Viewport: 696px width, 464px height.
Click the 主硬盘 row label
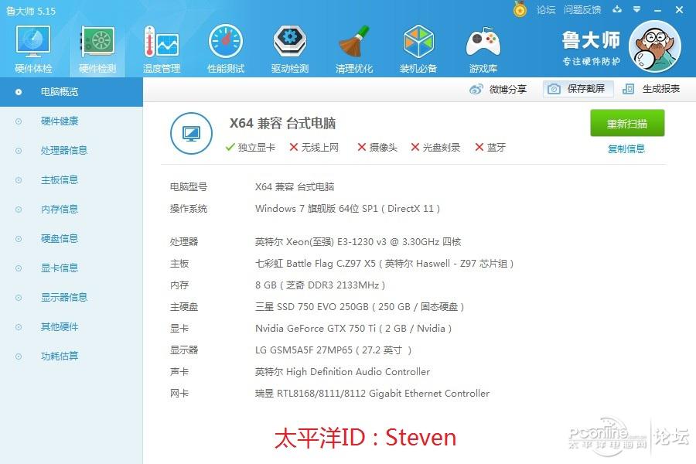coord(184,307)
